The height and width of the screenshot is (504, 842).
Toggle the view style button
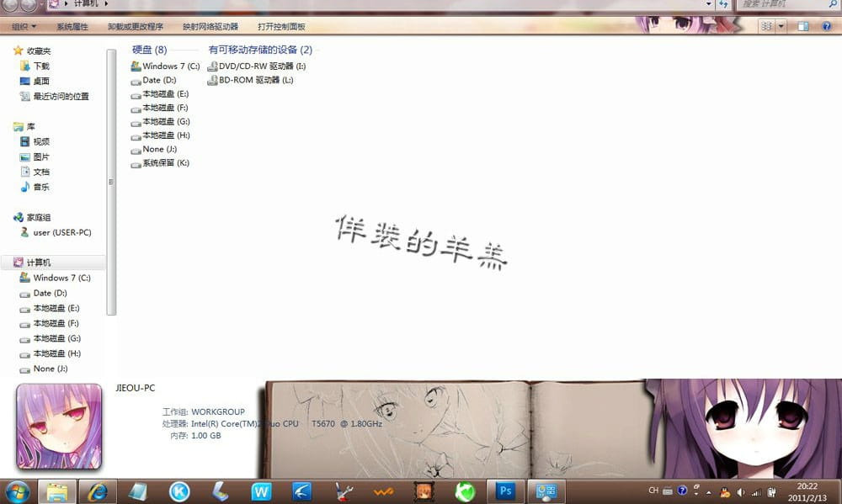point(767,26)
